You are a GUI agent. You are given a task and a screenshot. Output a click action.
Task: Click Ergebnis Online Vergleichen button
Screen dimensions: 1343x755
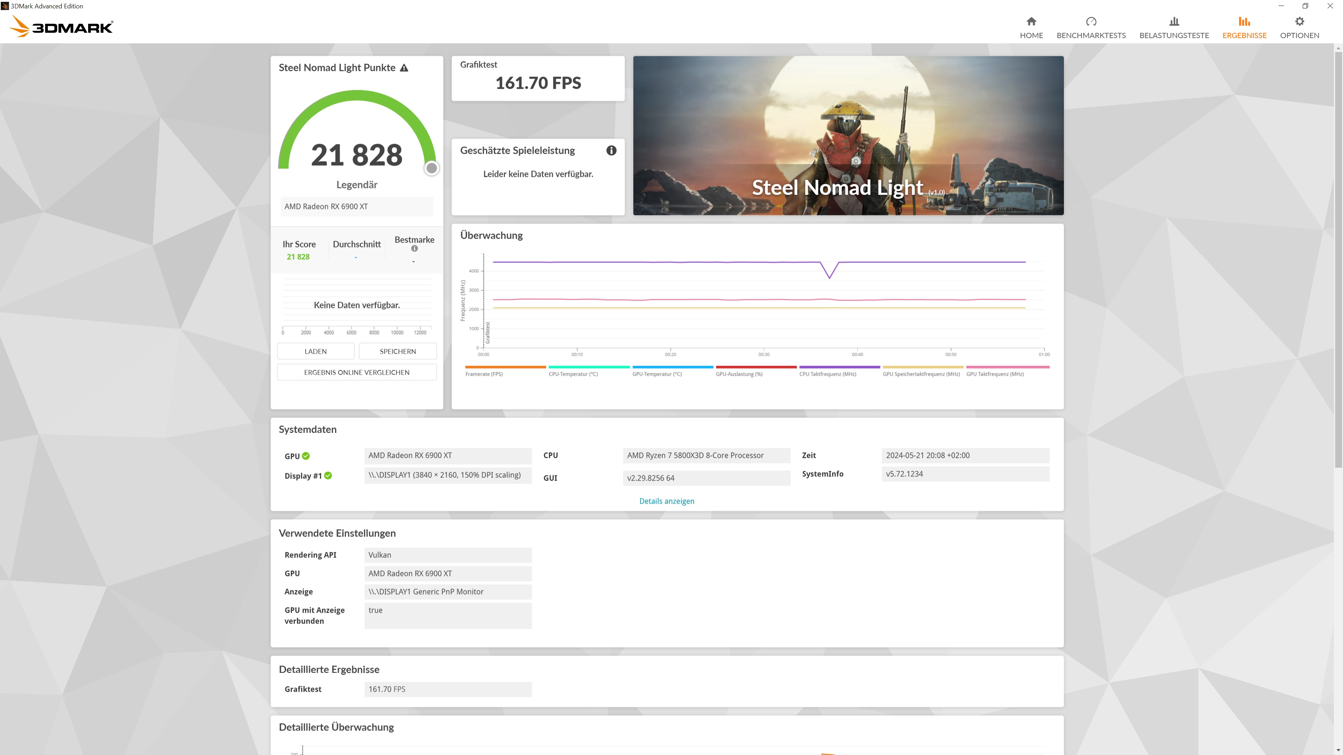coord(357,372)
